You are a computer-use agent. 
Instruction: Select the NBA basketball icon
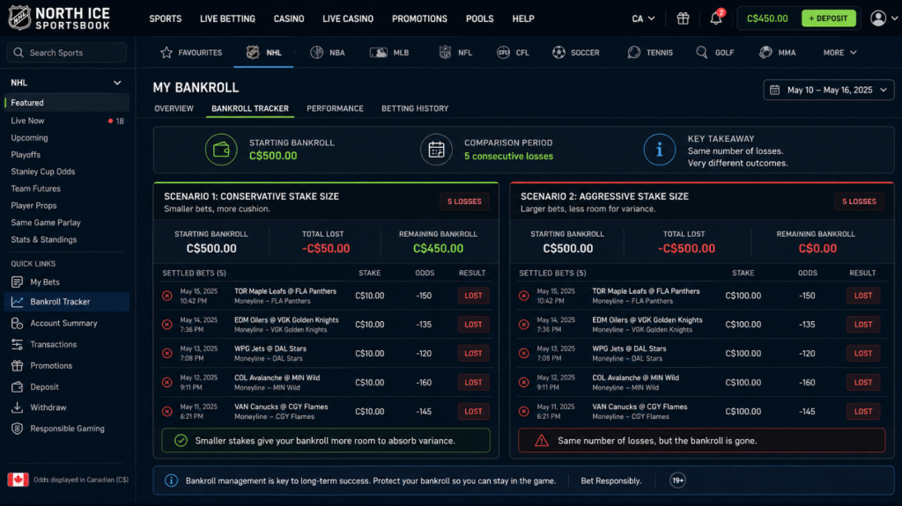point(316,52)
